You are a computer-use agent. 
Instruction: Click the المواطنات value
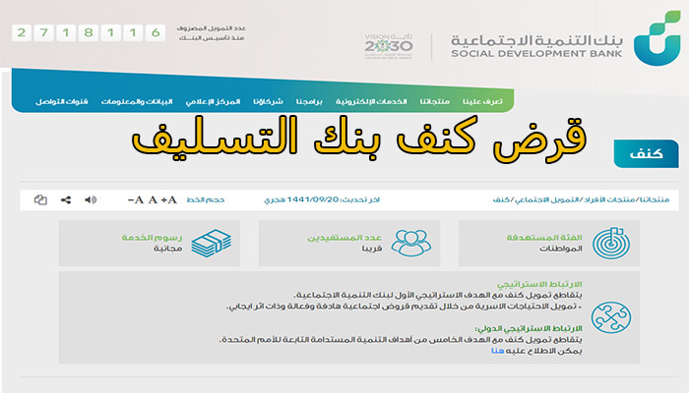(x=561, y=249)
